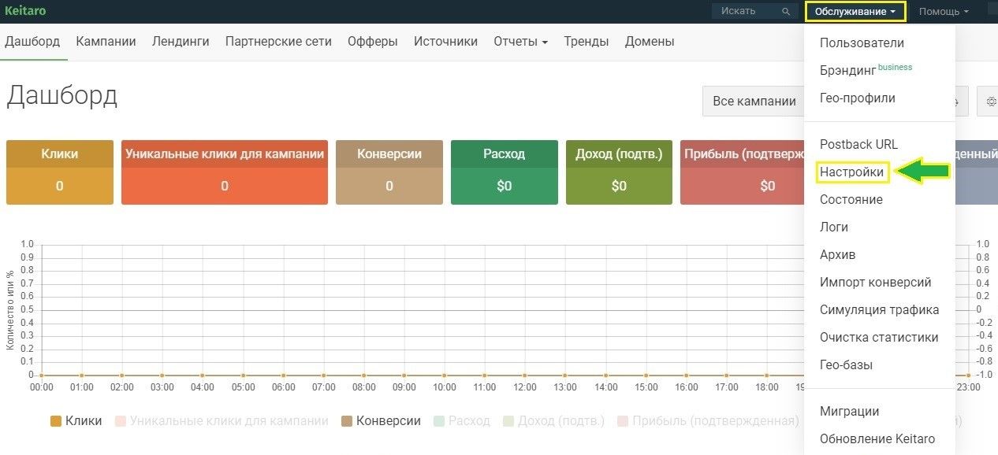The width and height of the screenshot is (998, 455).
Task: Open the Офферы section
Action: tap(373, 42)
